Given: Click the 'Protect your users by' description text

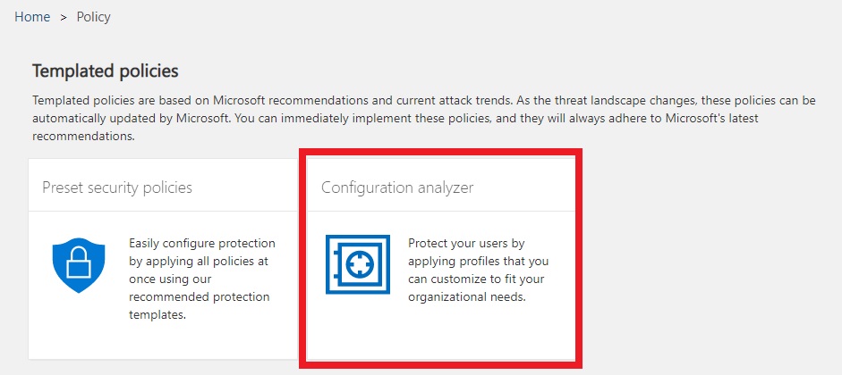Looking at the screenshot, I should tap(465, 243).
